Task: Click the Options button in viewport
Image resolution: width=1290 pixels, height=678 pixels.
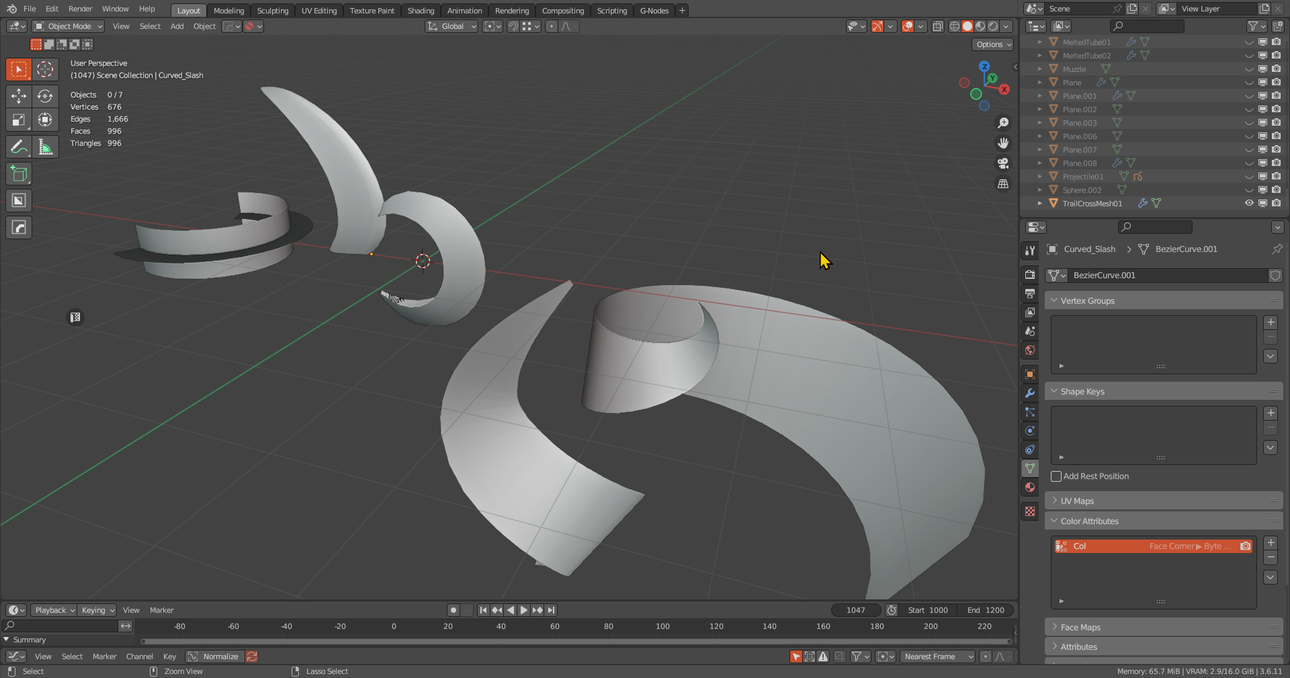Action: pos(992,44)
